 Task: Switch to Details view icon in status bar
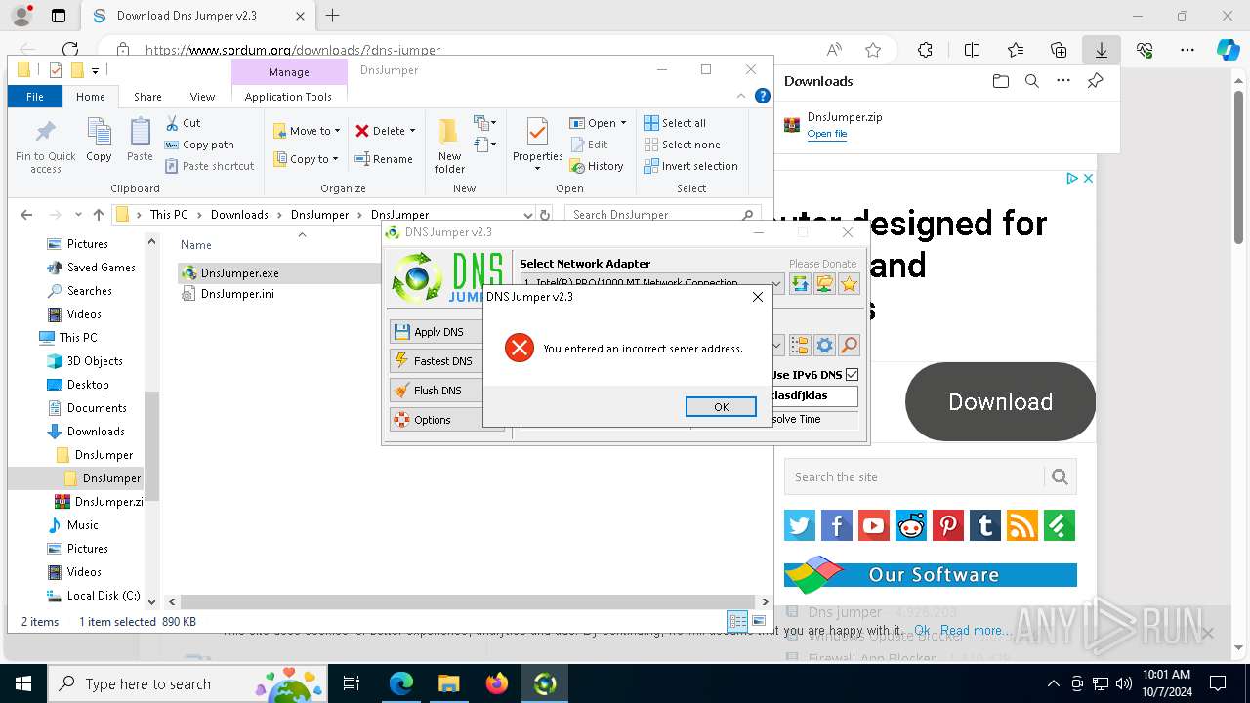(737, 621)
